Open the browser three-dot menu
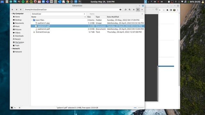The image size is (205, 115). [x=178, y=10]
